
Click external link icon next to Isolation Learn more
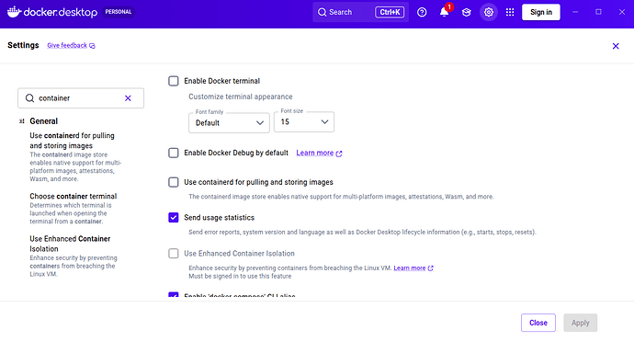[x=431, y=268]
